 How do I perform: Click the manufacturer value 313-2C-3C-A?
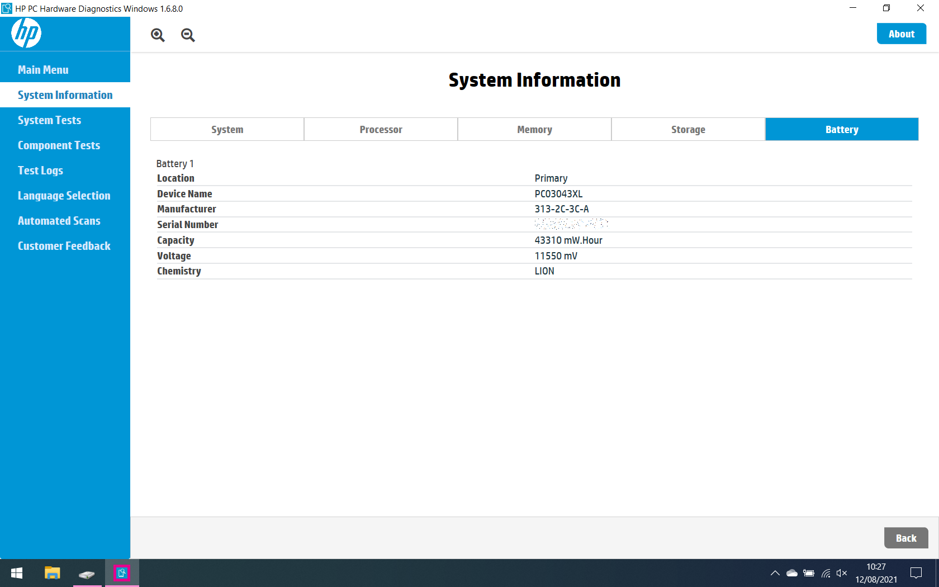[x=562, y=209]
